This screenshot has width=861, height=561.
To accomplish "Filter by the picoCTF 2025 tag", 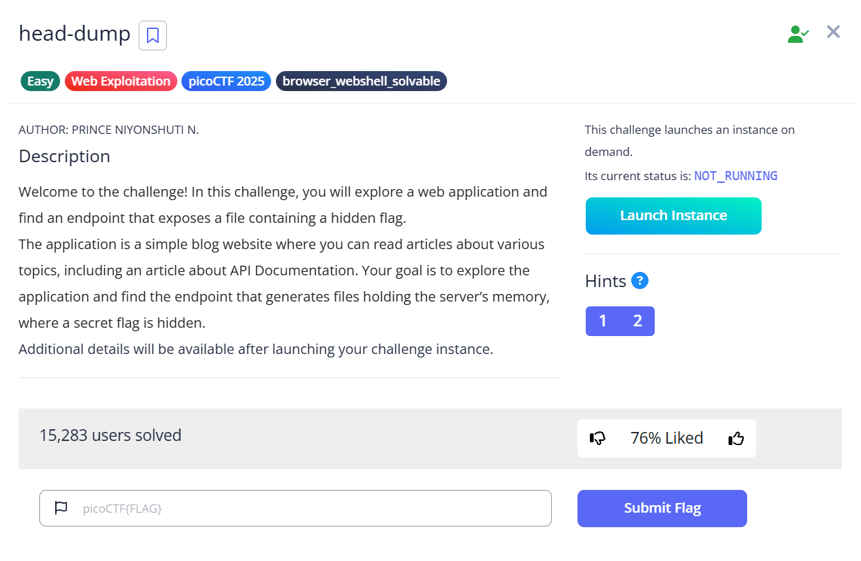I will click(226, 81).
